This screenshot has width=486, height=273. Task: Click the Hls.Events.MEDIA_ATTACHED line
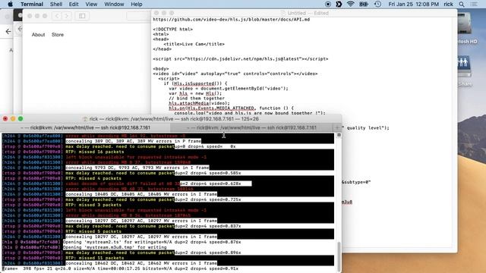(231, 108)
